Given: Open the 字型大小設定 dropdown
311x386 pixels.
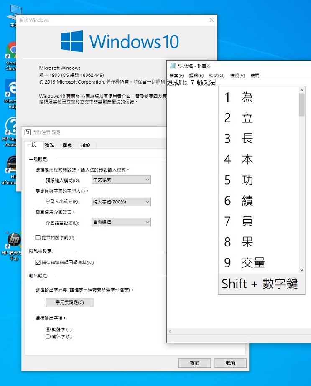Looking at the screenshot, I should tap(121, 202).
